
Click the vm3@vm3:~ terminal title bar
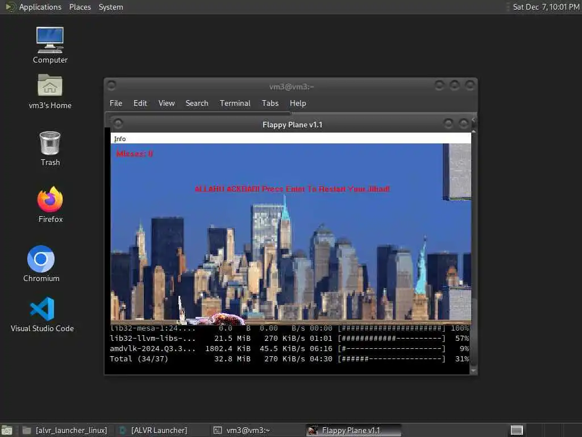point(292,86)
